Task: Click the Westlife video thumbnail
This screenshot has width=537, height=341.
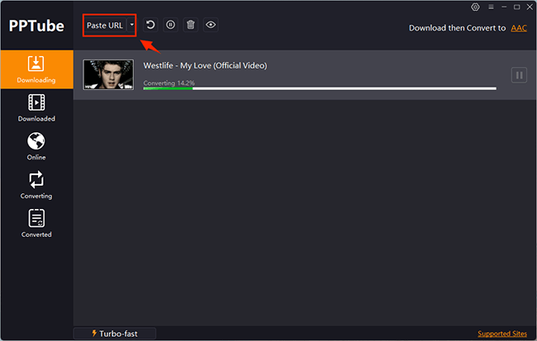Action: (108, 74)
